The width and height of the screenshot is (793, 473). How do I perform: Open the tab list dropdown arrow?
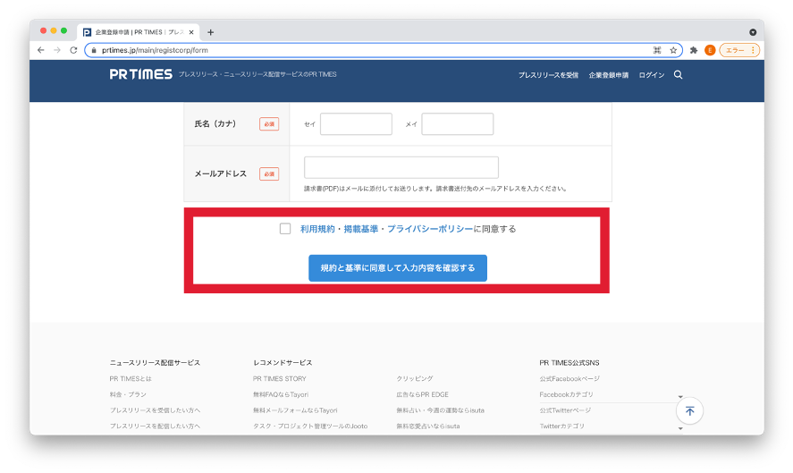click(x=753, y=32)
